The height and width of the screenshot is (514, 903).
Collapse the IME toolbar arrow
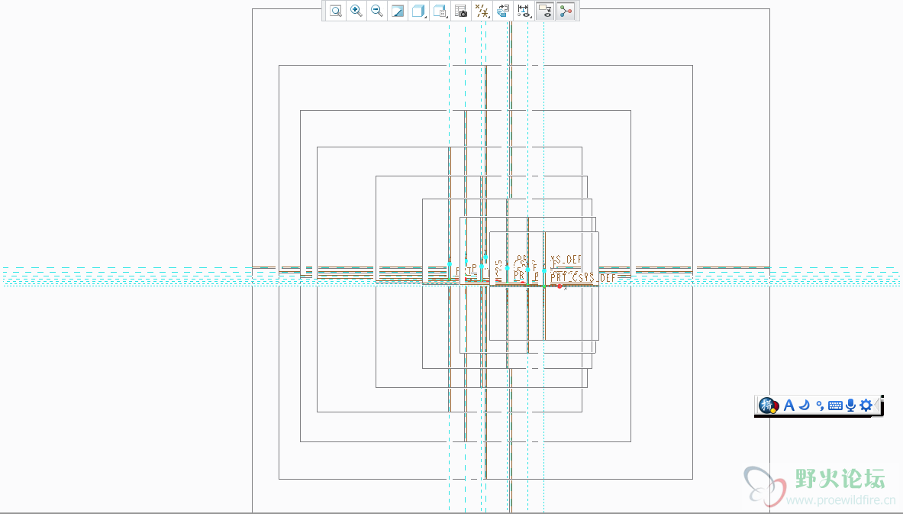[877, 405]
